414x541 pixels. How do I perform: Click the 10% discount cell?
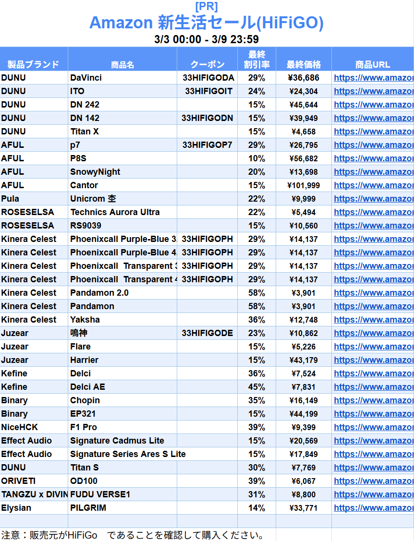[x=256, y=158]
